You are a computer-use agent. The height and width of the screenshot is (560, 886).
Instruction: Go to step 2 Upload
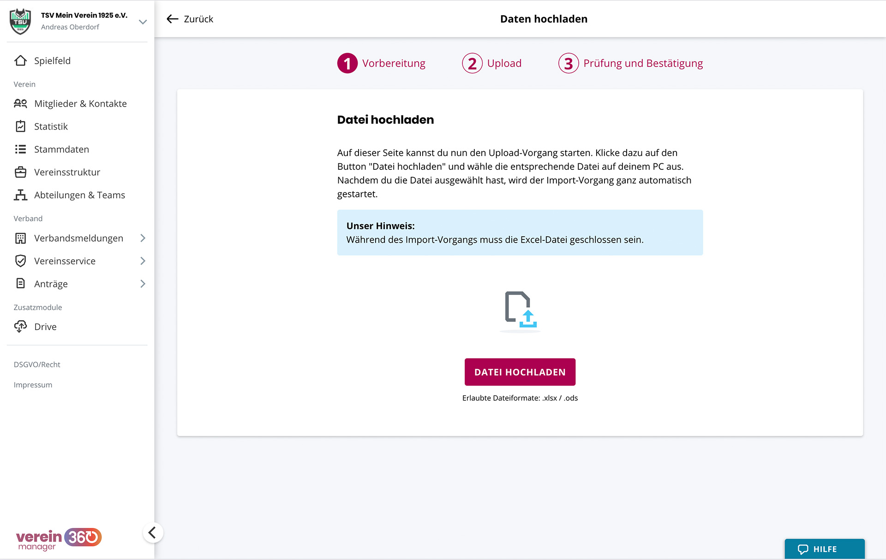tap(492, 63)
